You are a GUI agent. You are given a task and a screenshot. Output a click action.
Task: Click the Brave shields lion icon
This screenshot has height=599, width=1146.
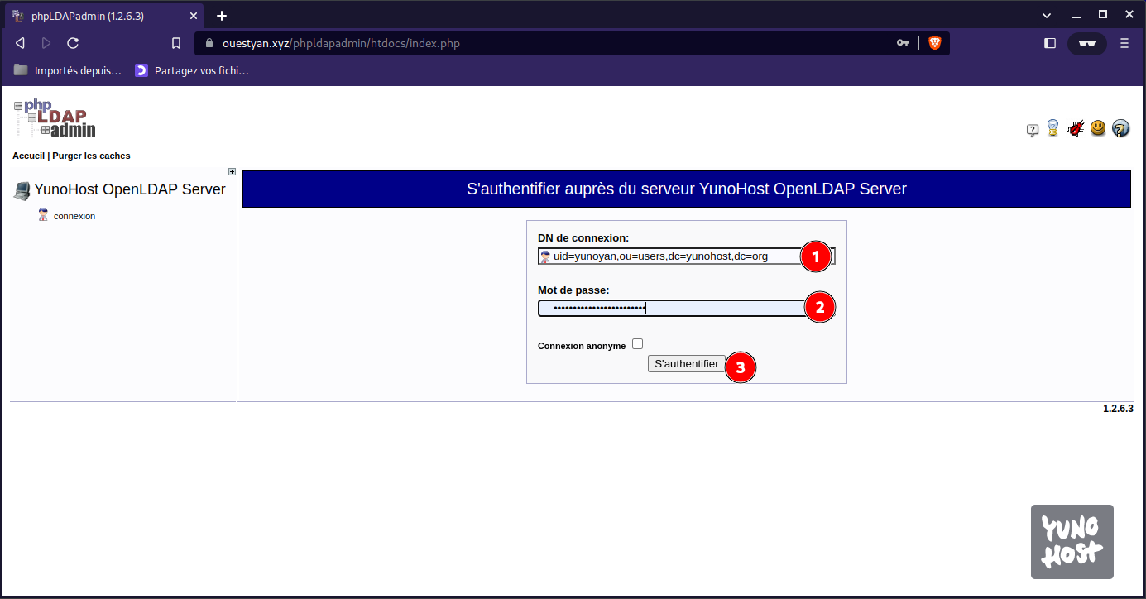tap(934, 43)
